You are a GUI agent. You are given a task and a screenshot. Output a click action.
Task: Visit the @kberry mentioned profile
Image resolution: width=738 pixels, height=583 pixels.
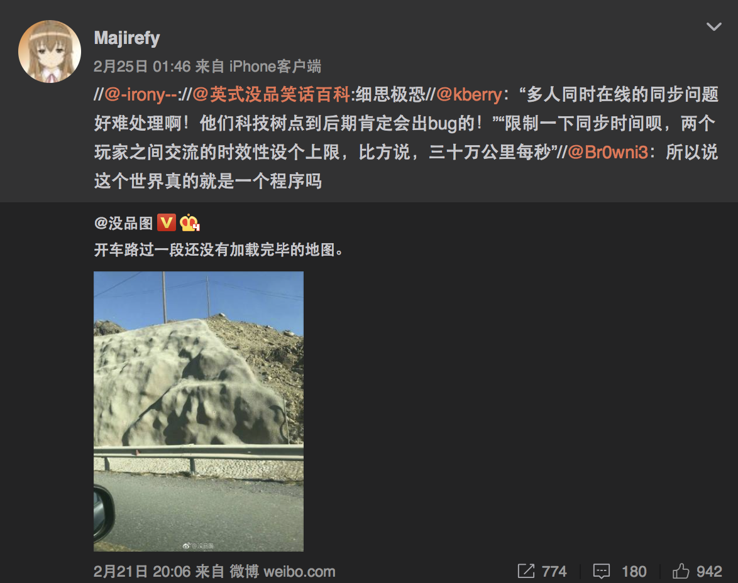click(469, 95)
